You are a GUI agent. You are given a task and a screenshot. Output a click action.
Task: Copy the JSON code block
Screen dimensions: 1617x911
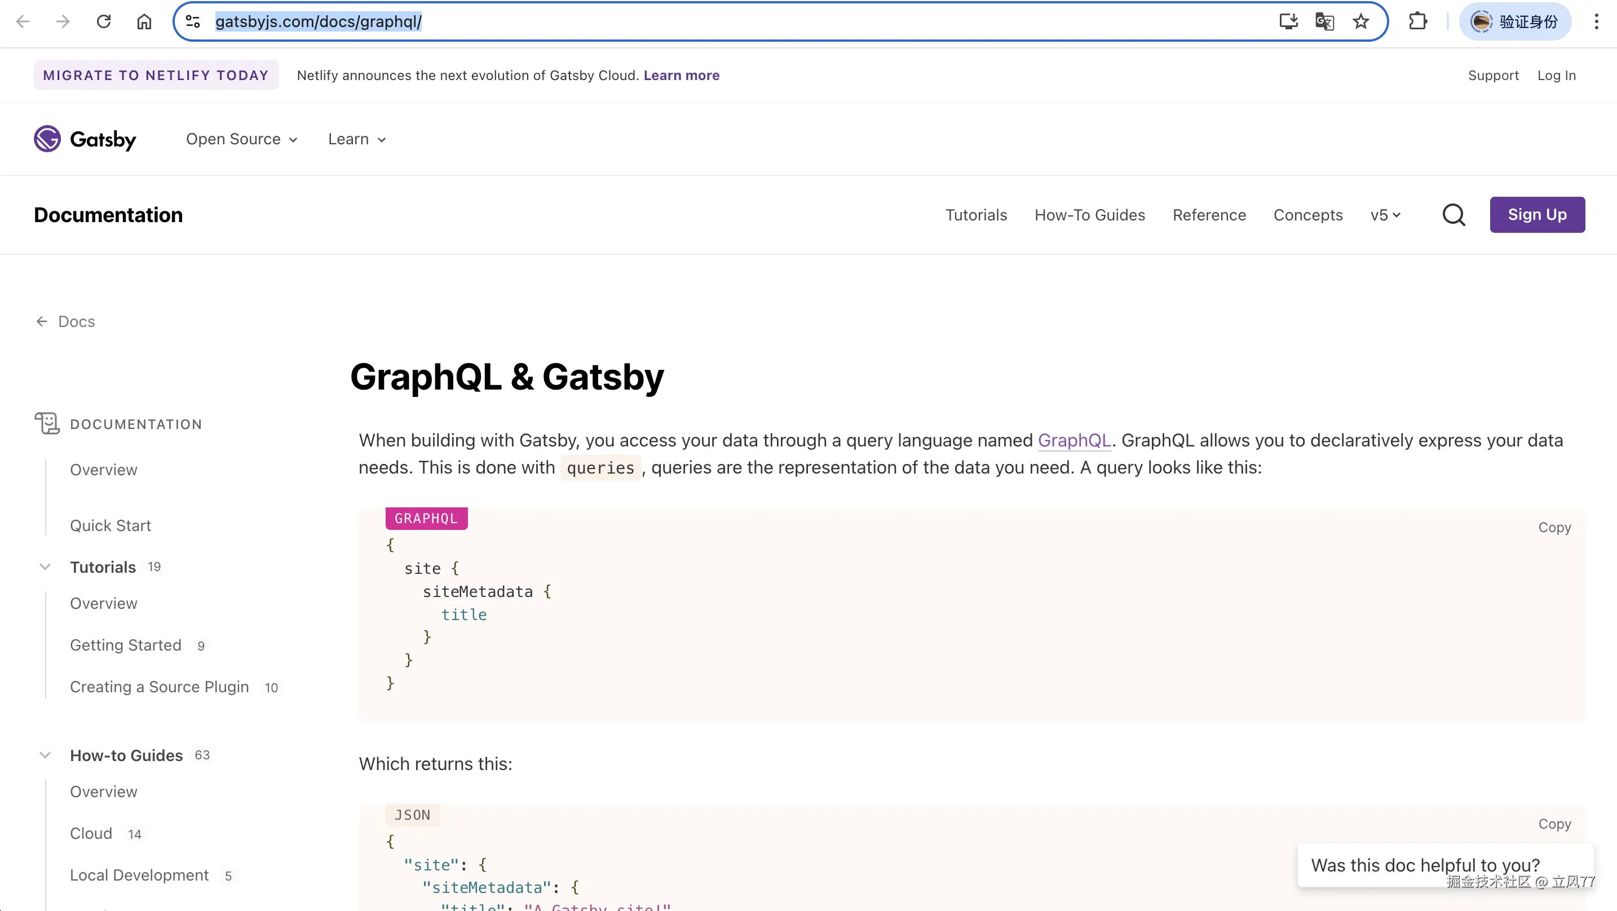1554,824
